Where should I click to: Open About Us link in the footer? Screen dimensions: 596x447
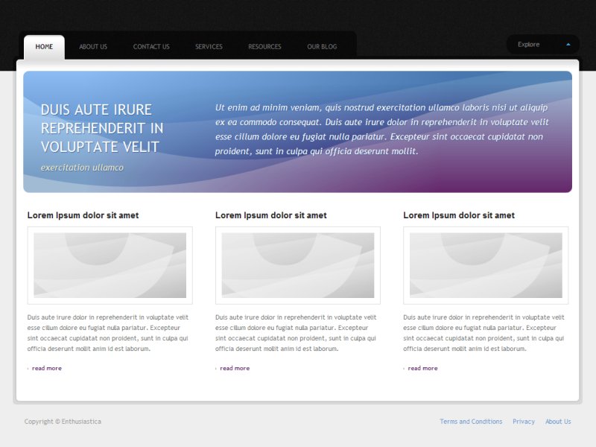click(x=558, y=422)
